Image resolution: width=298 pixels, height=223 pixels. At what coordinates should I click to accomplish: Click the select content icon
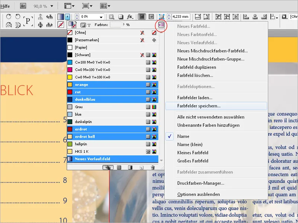[x=40, y=25]
